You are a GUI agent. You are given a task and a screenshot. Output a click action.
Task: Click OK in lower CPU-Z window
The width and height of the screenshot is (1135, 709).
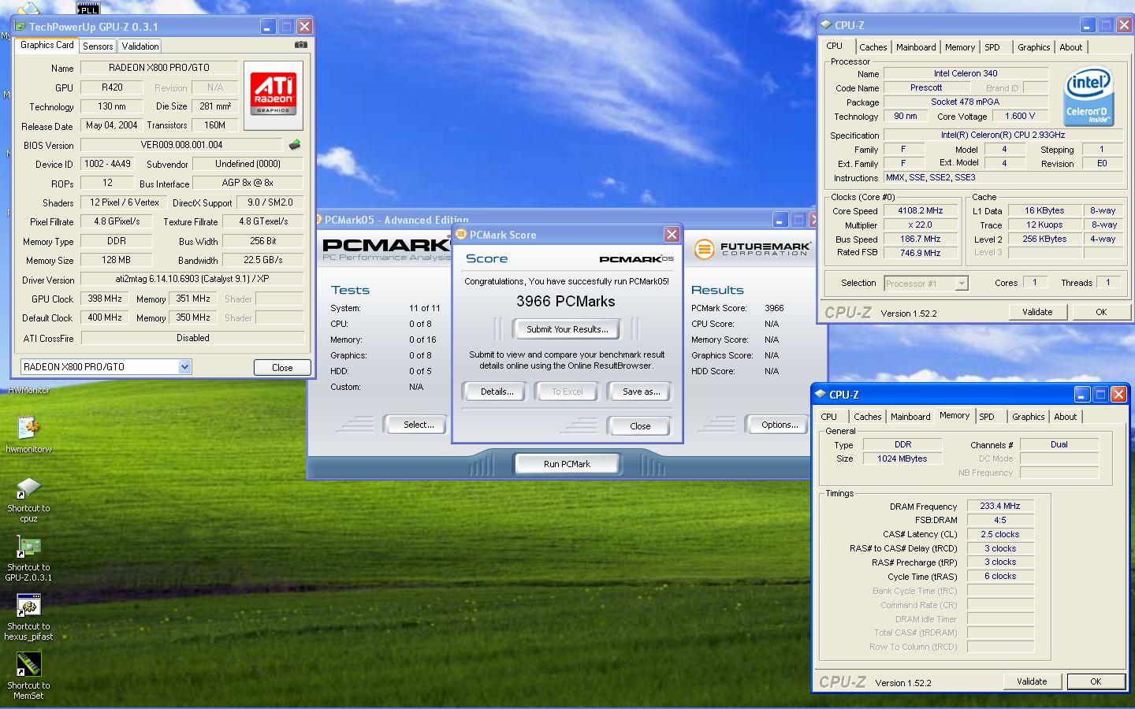[1096, 681]
